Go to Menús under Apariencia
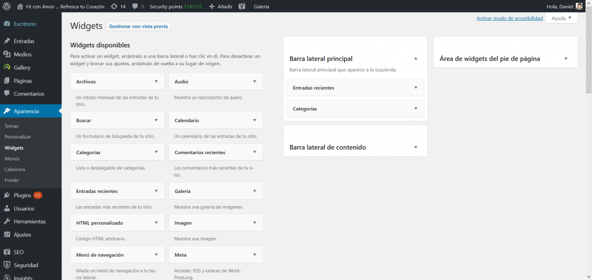The width and height of the screenshot is (592, 280). click(12, 158)
